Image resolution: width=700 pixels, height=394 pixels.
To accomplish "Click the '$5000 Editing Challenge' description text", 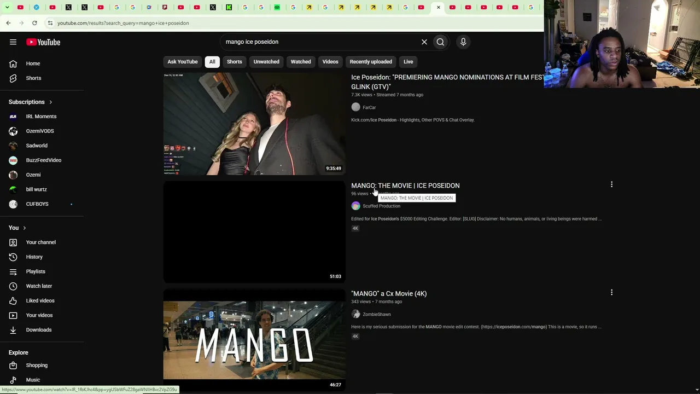I will [476, 219].
